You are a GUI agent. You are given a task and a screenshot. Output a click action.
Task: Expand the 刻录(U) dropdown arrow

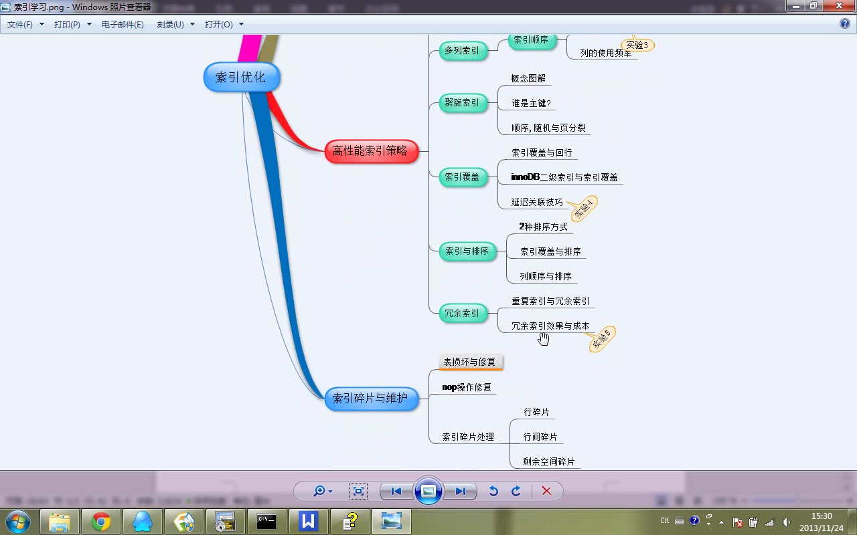[192, 24]
